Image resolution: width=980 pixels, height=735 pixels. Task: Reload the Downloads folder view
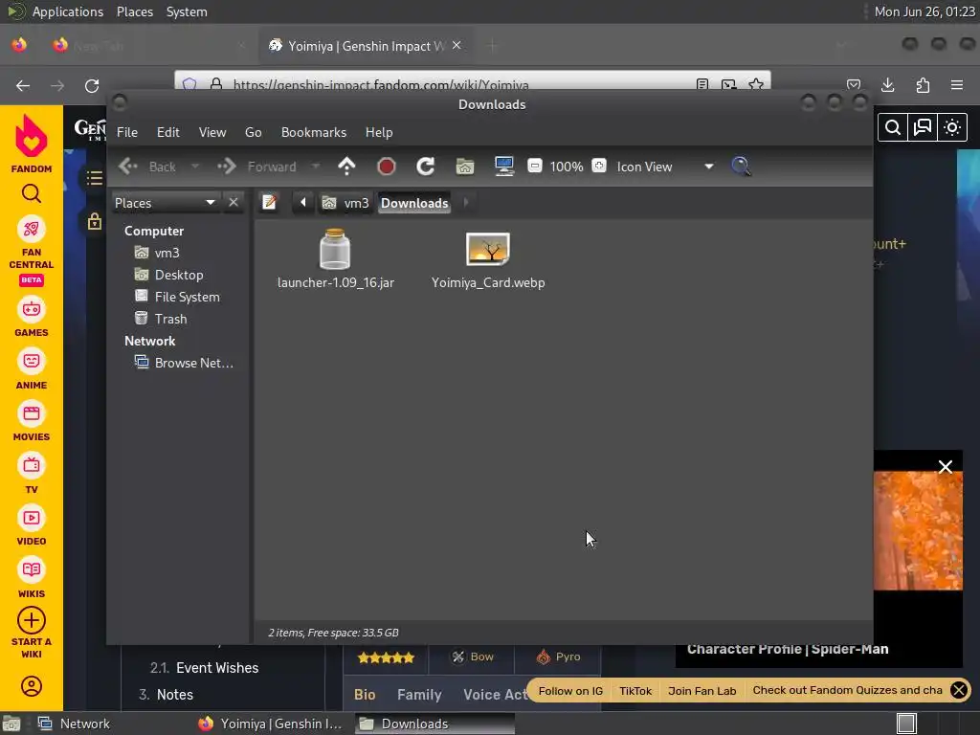click(426, 167)
